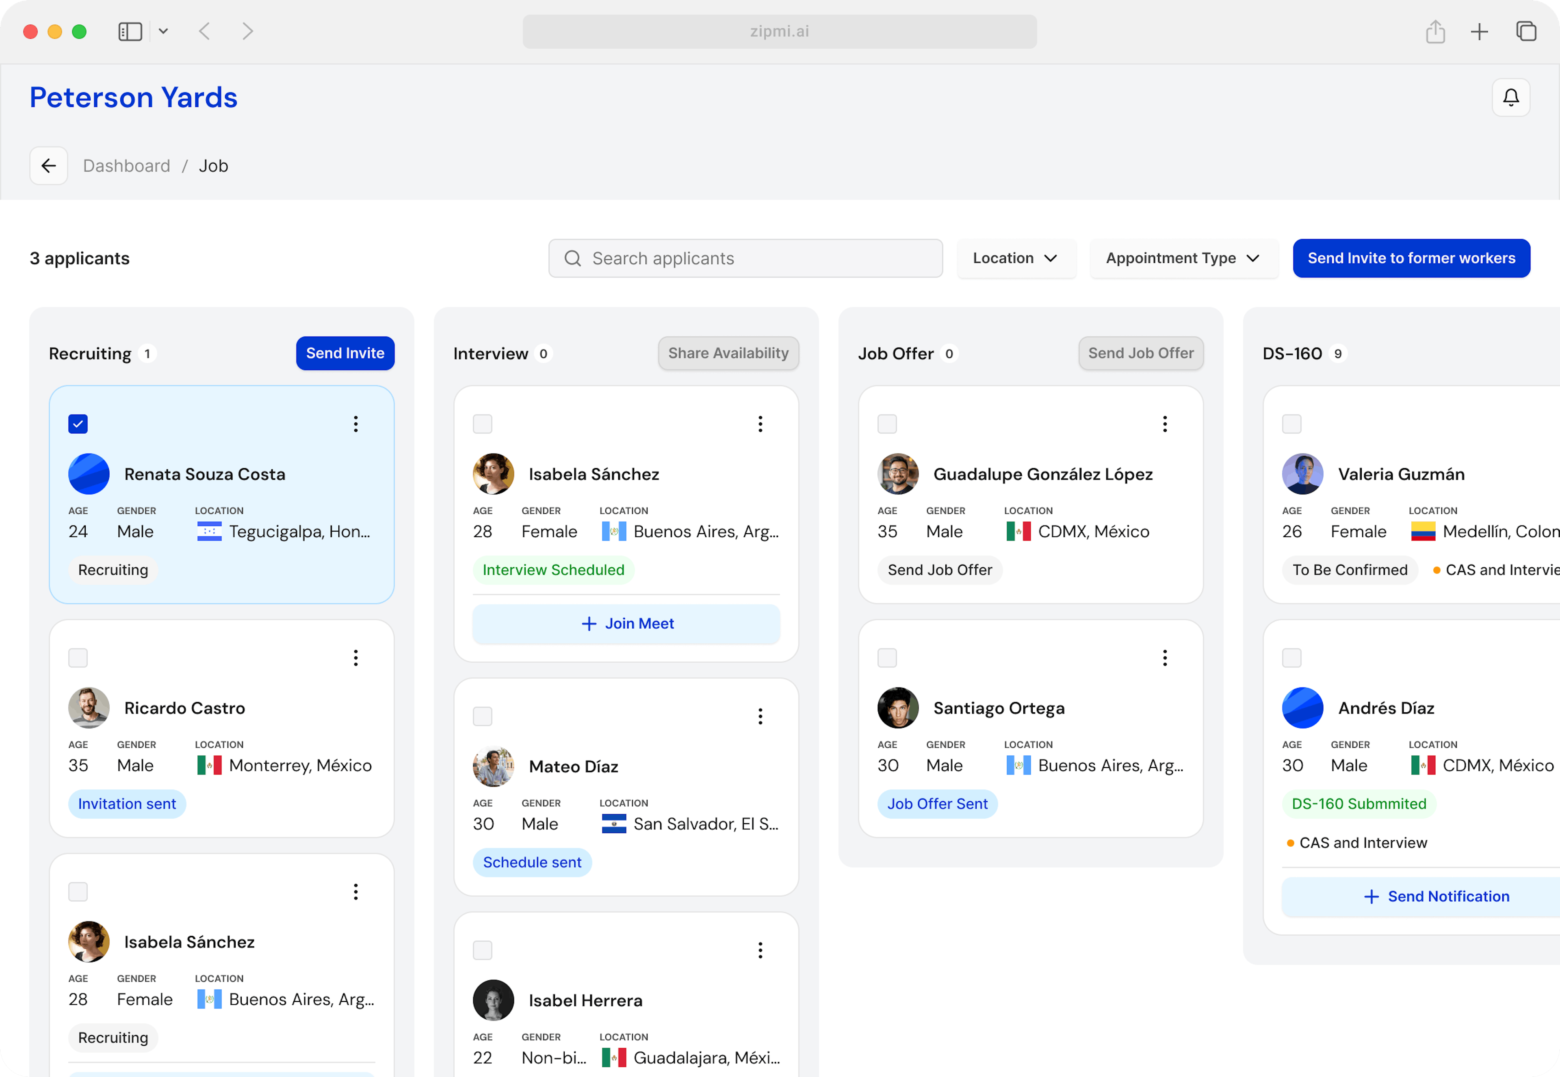Toggle the browser sidebar icon
Image resolution: width=1560 pixels, height=1077 pixels.
130,32
